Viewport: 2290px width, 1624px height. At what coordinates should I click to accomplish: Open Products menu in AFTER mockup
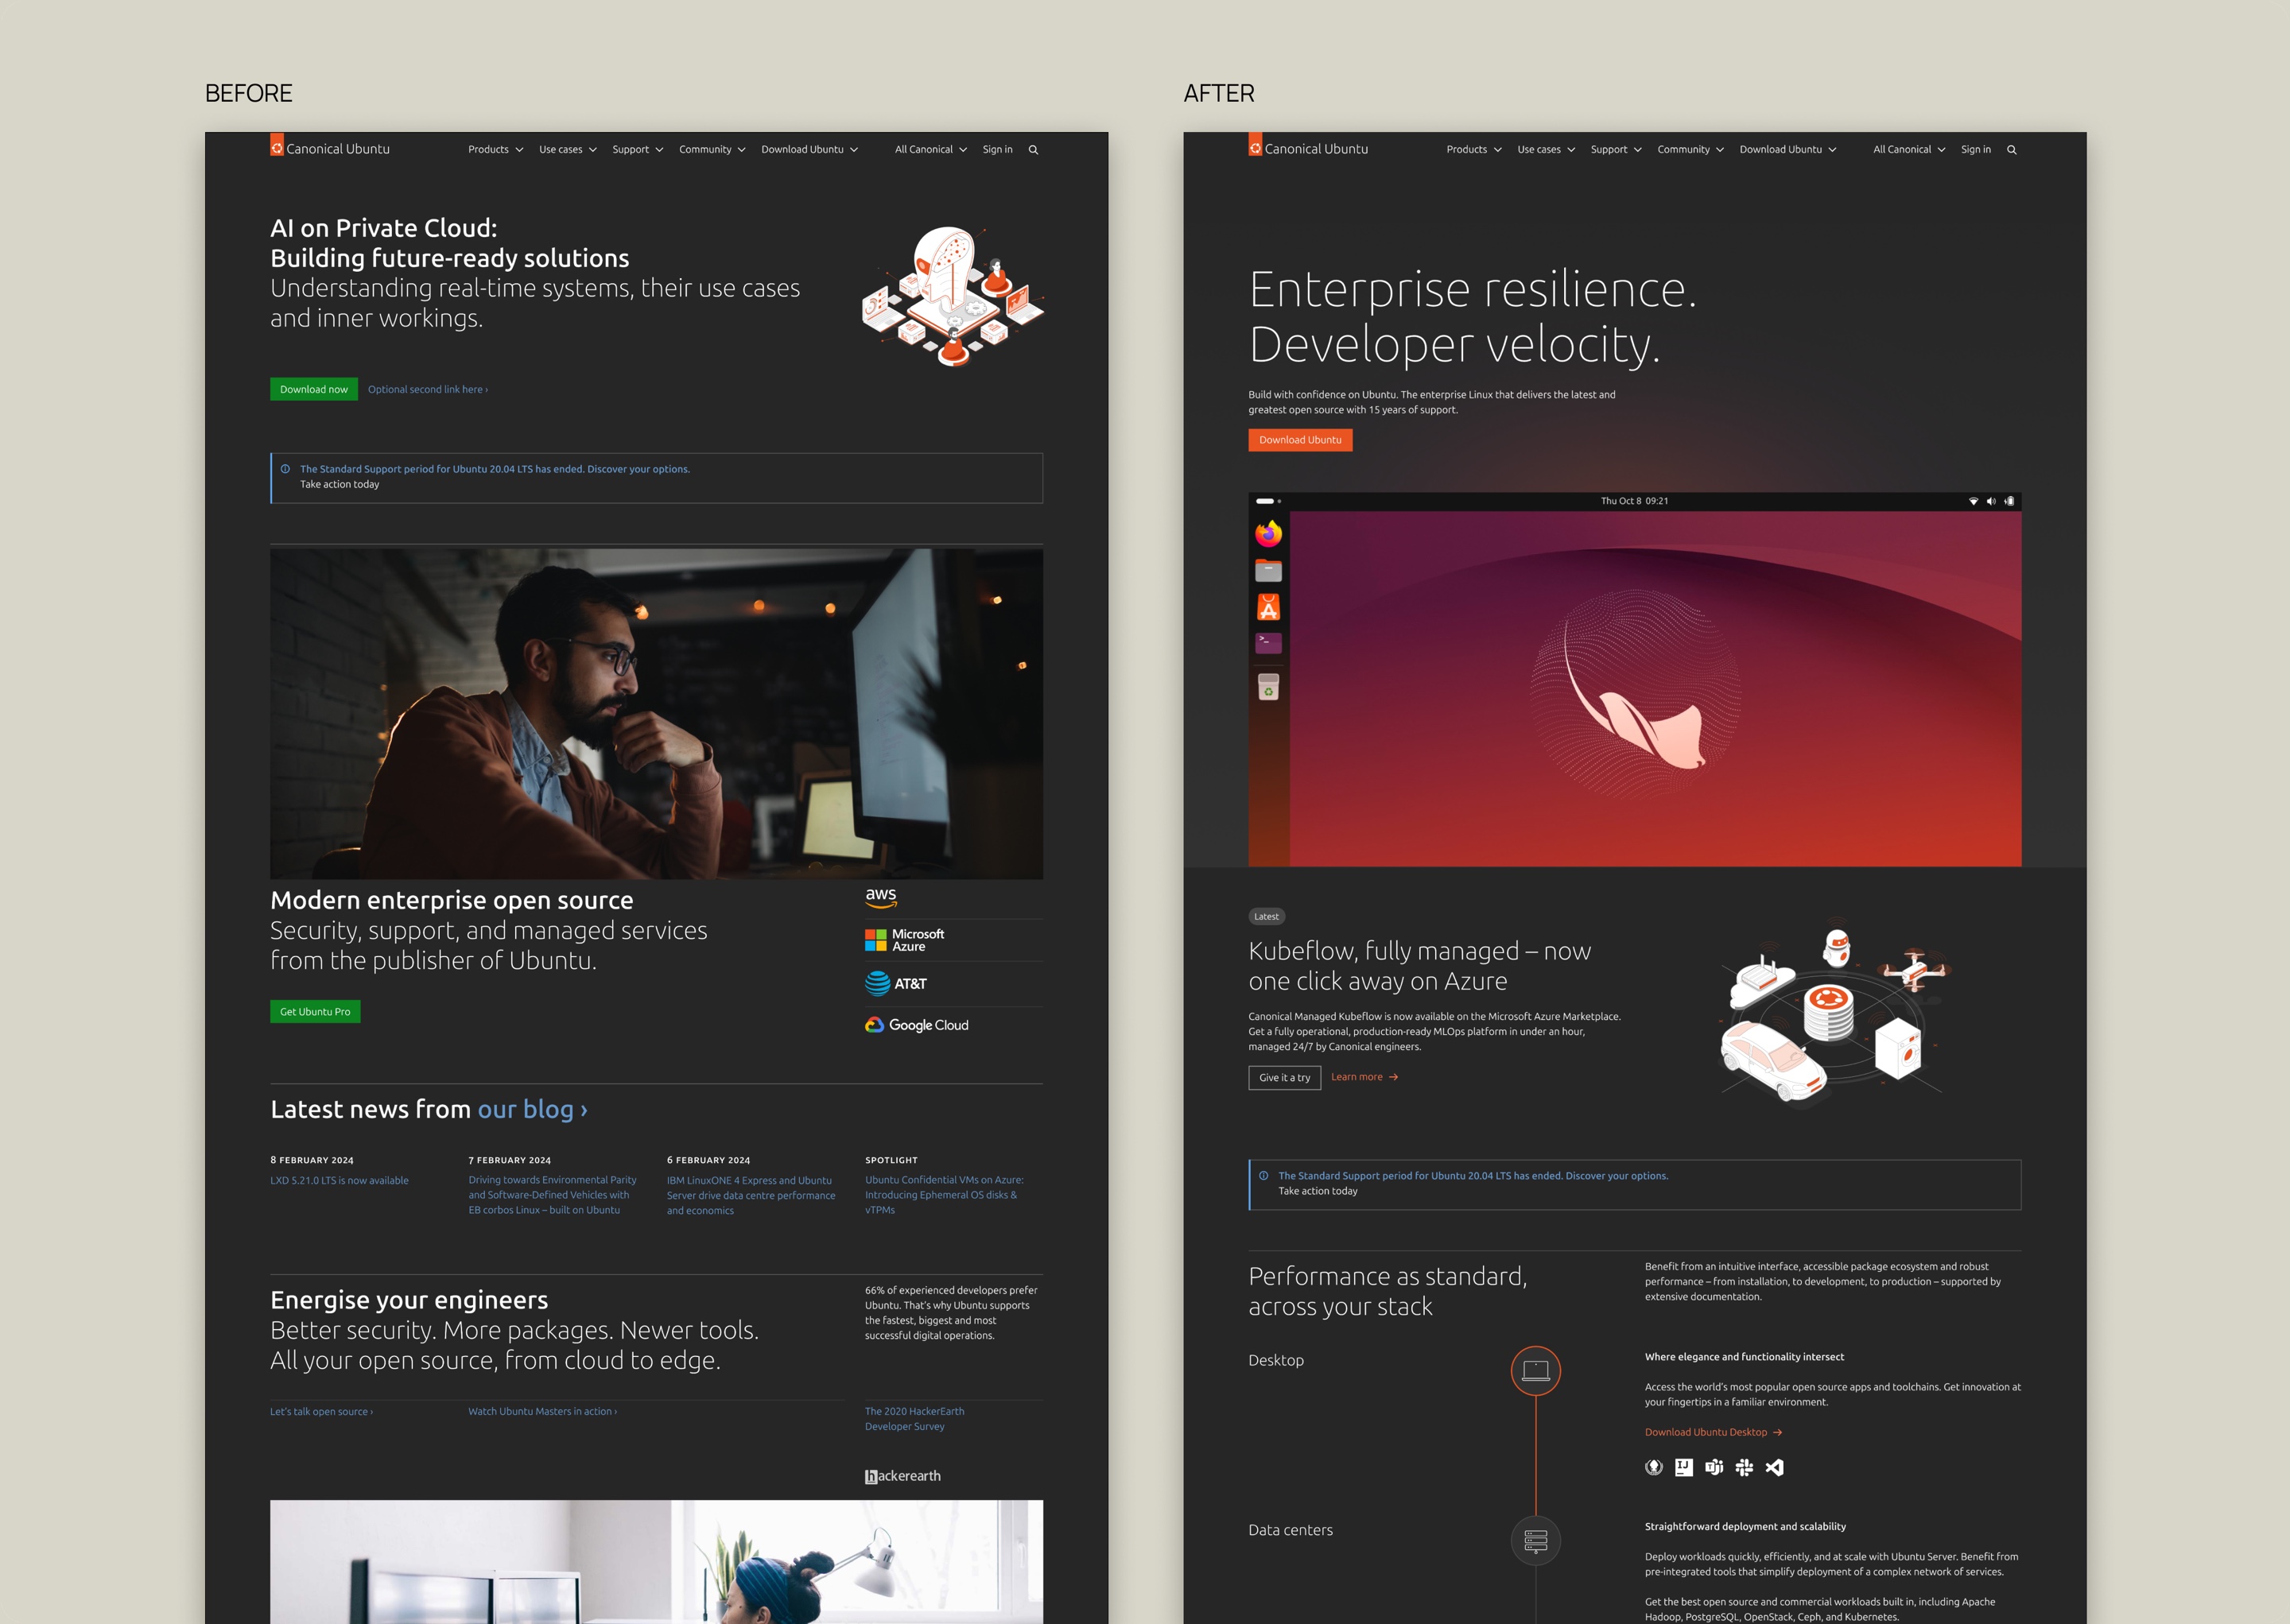pos(1474,150)
